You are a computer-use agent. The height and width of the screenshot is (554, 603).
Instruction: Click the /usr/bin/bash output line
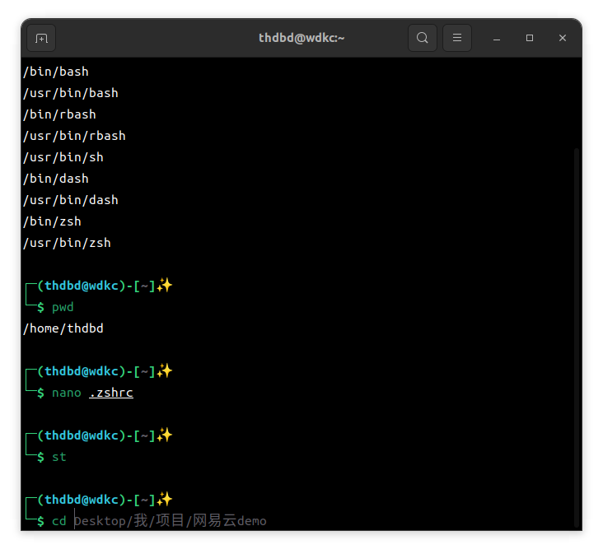(x=71, y=93)
